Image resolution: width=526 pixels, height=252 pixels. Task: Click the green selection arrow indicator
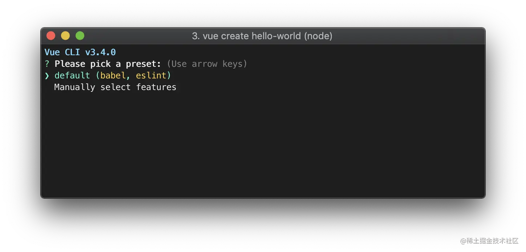47,76
